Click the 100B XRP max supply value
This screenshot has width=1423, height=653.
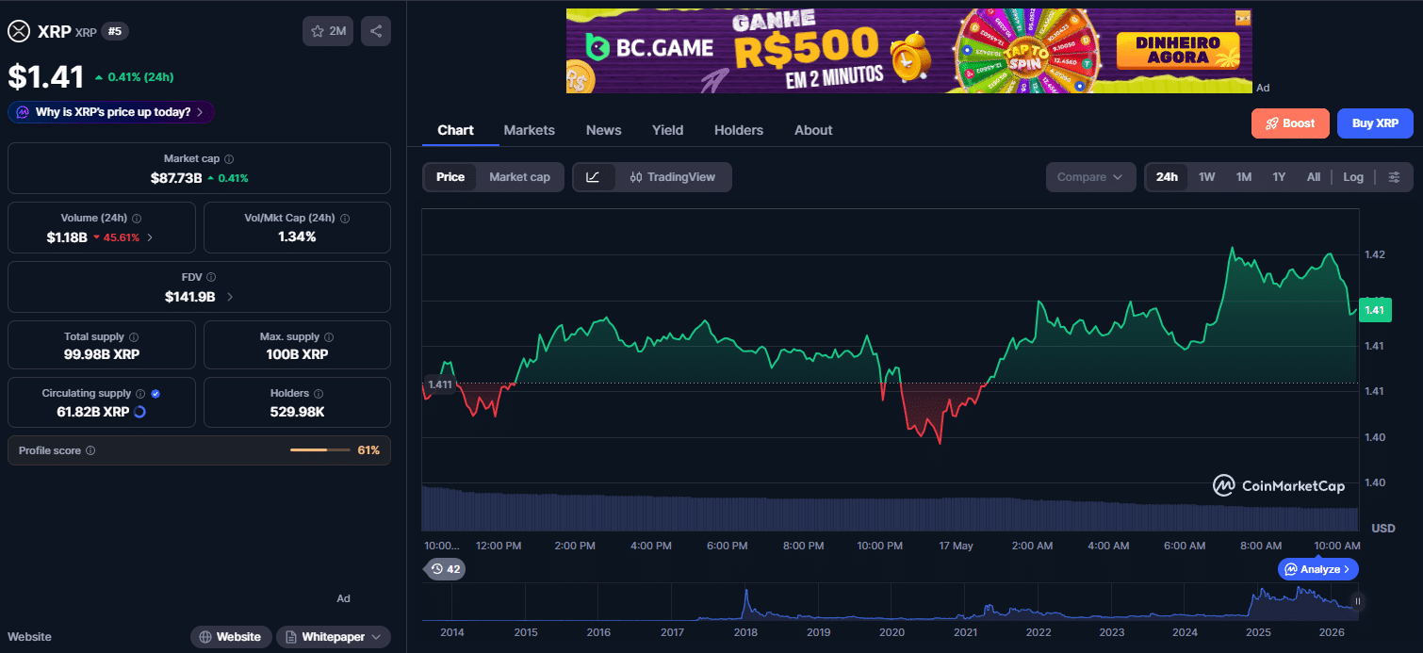pyautogui.click(x=297, y=354)
